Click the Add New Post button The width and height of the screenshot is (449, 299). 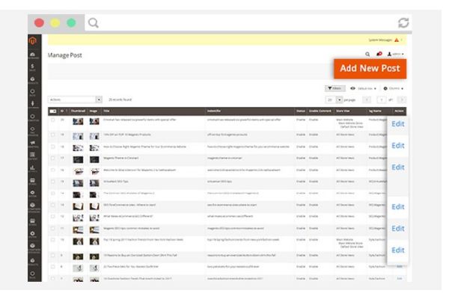[369, 68]
